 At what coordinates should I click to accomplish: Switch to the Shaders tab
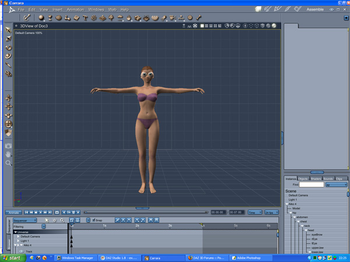[316, 179]
